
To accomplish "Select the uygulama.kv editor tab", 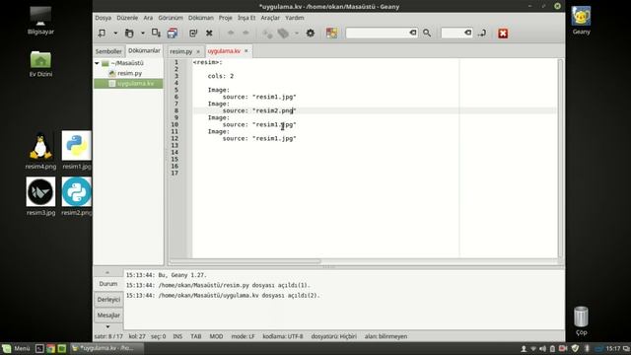I will pyautogui.click(x=224, y=50).
